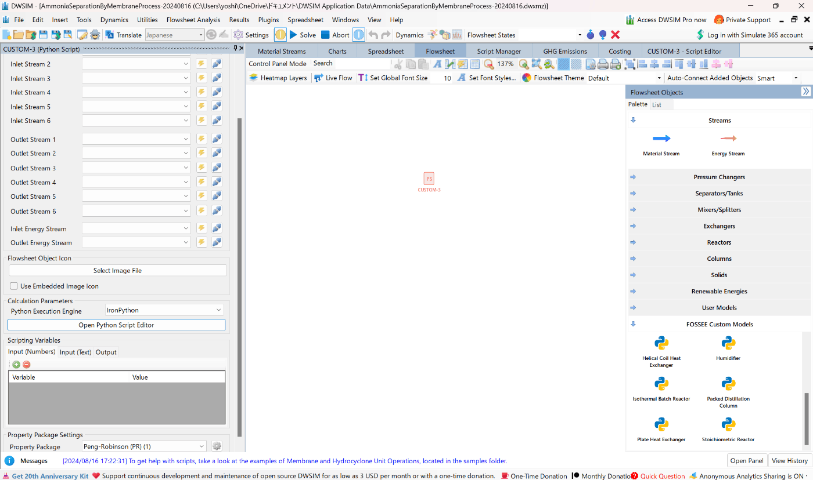The image size is (813, 480).
Task: Click the Redo arrow icon
Action: point(386,35)
